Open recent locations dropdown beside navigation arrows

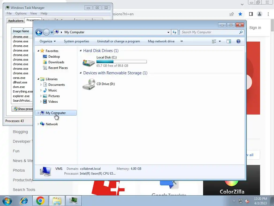click(x=52, y=32)
